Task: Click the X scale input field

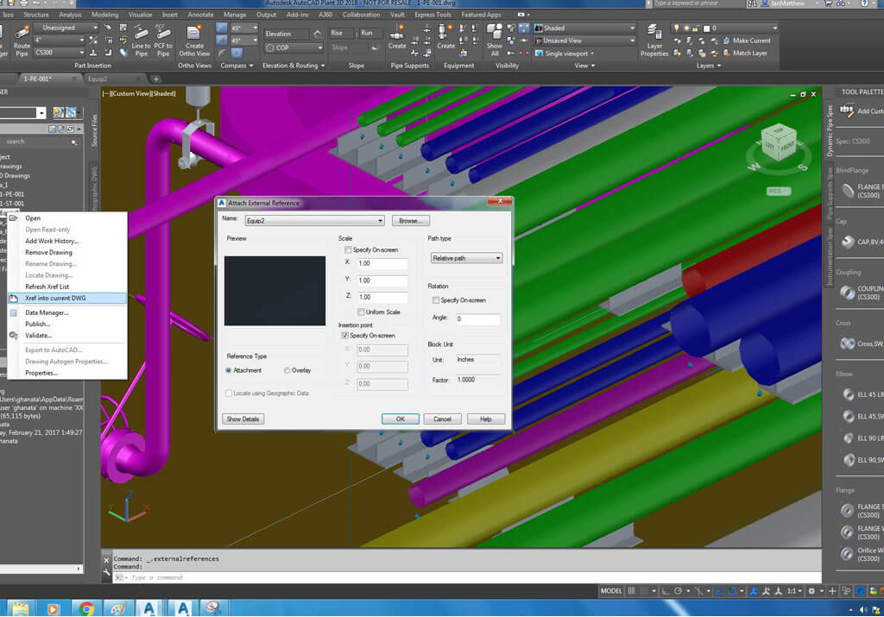Action: point(382,264)
